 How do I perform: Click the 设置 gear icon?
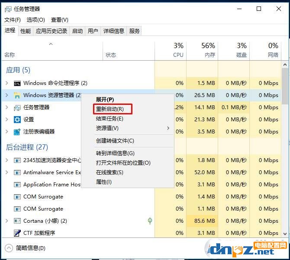point(17,120)
